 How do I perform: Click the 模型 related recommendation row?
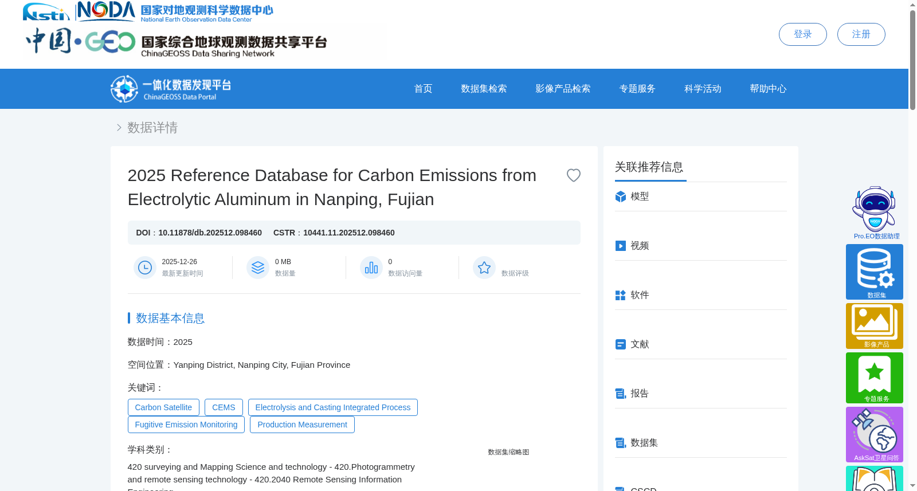pos(700,197)
